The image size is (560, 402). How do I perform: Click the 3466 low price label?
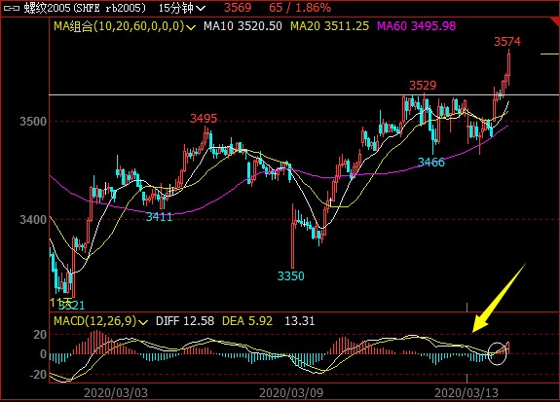pyautogui.click(x=431, y=163)
